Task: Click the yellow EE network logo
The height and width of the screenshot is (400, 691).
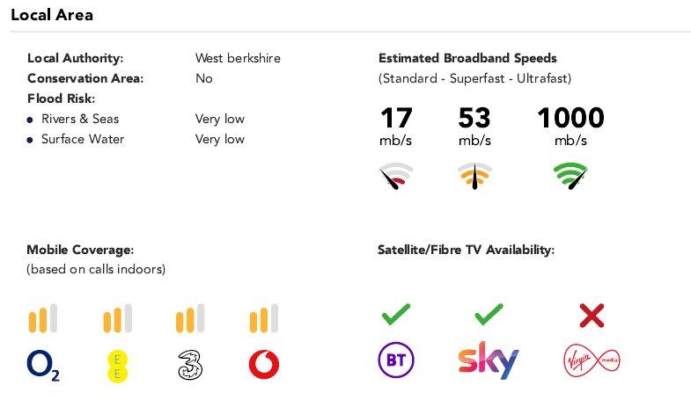Action: [117, 366]
